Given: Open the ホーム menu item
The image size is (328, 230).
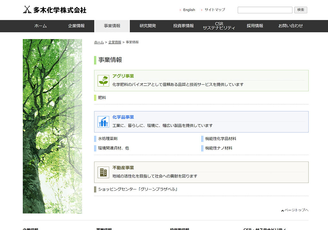Looking at the screenshot, I should 40,26.
